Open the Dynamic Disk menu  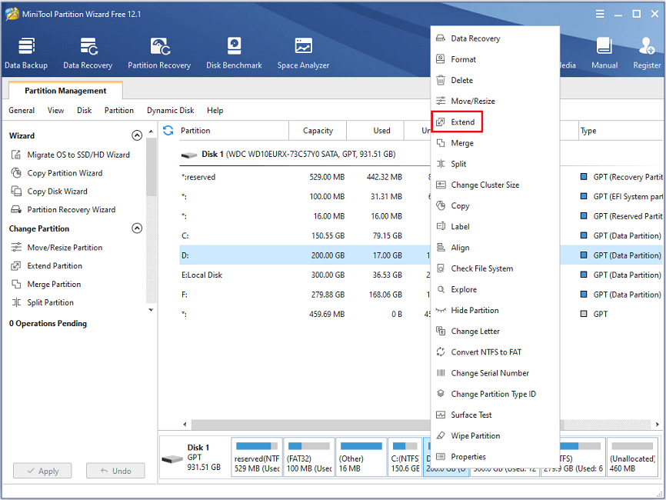coord(170,111)
